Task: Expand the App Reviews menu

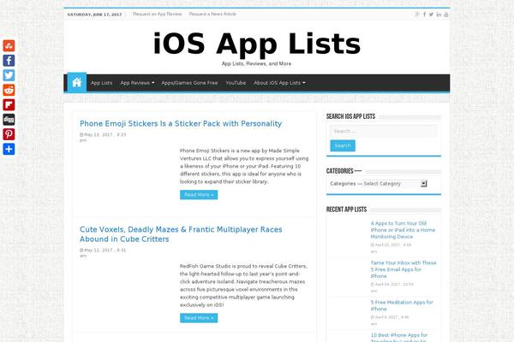Action: pos(137,83)
